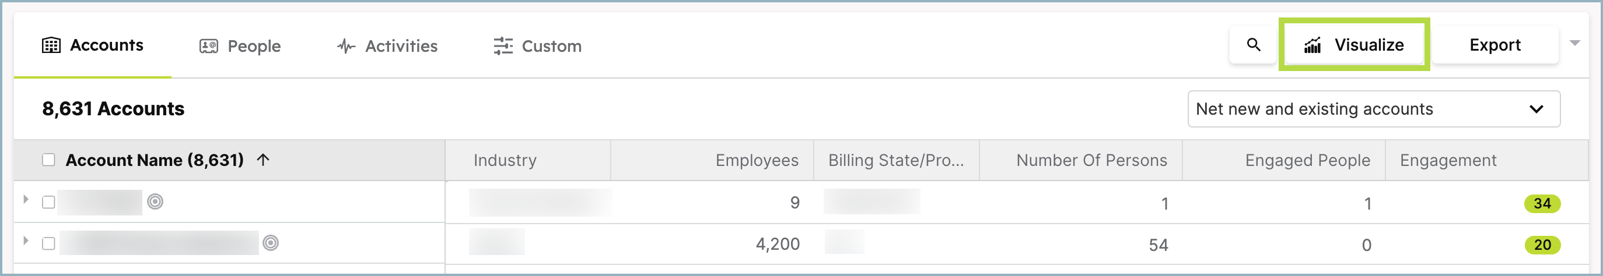This screenshot has width=1603, height=276.
Task: Click the Accounts building icon
Action: [51, 45]
